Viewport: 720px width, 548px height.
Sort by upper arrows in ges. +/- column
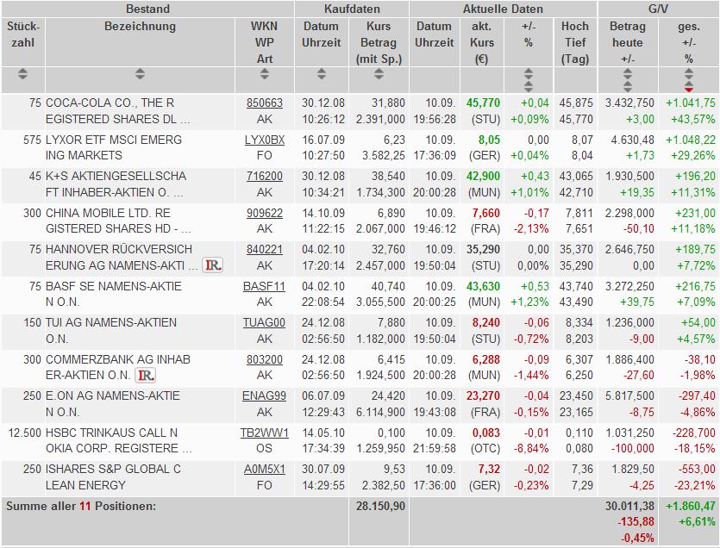[688, 73]
